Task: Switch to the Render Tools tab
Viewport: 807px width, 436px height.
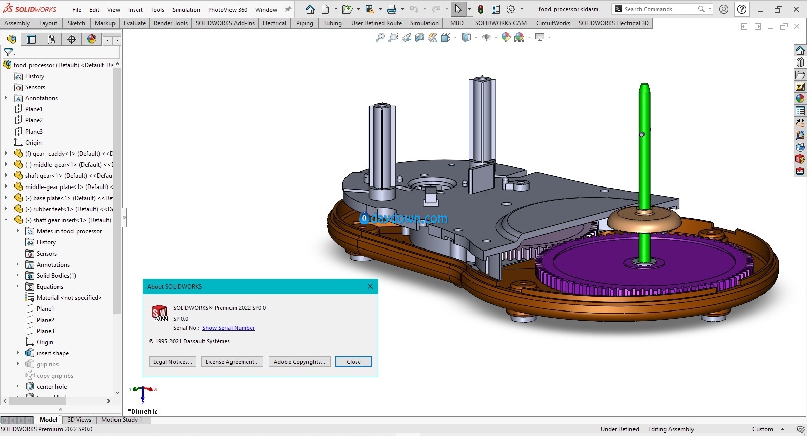Action: 170,23
